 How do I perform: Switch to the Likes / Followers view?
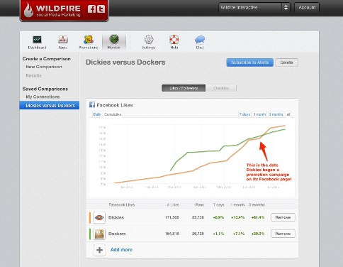click(184, 88)
